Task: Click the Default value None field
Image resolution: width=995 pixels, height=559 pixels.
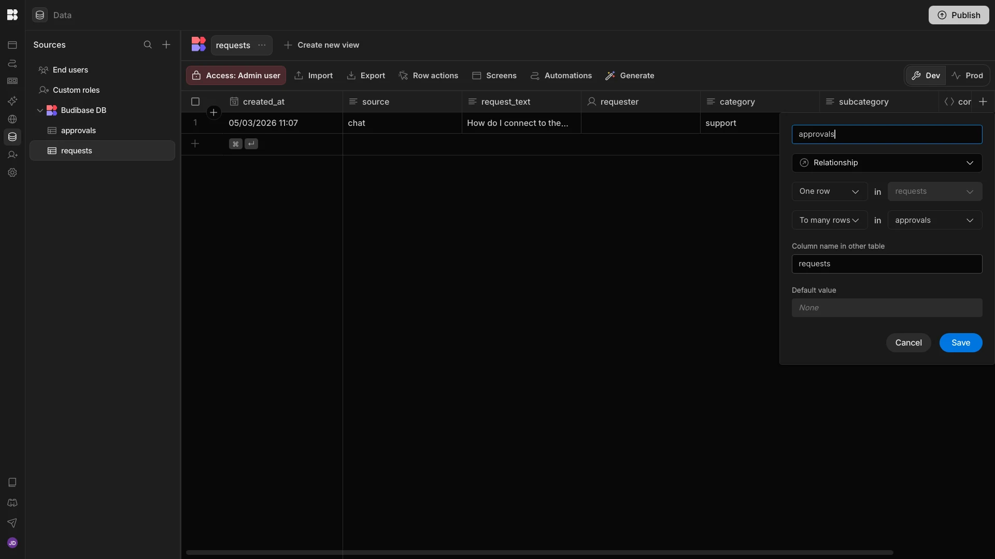Action: point(887,308)
